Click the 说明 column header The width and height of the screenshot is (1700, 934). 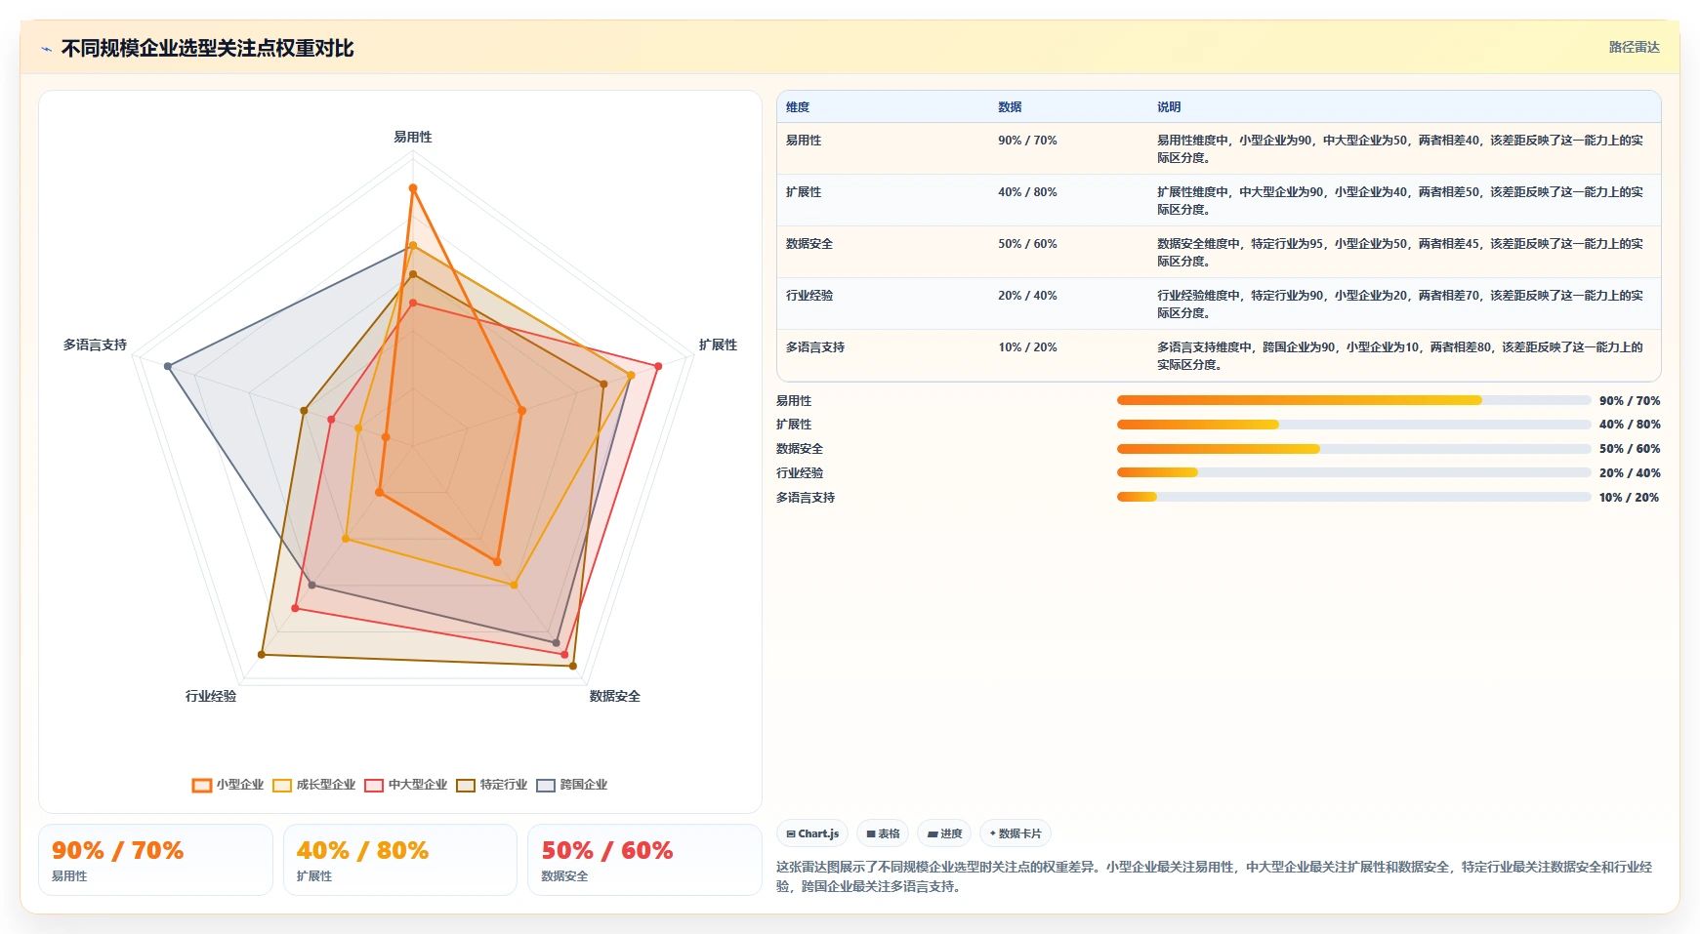[1169, 107]
